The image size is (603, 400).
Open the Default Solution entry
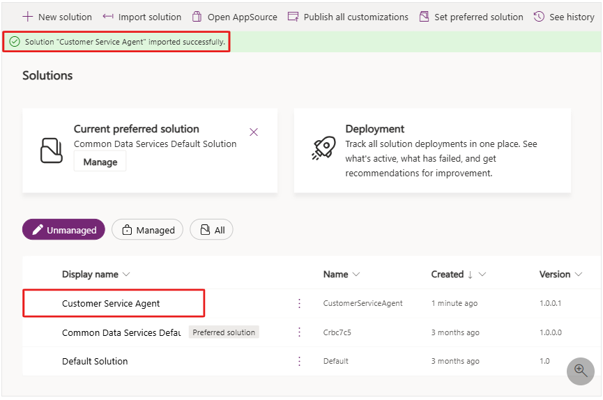point(95,361)
